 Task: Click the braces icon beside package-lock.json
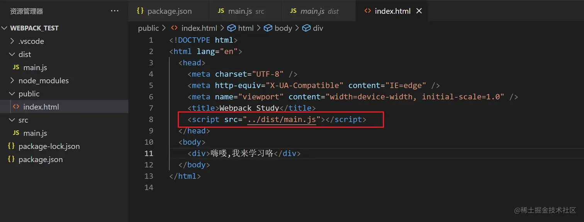coord(11,146)
